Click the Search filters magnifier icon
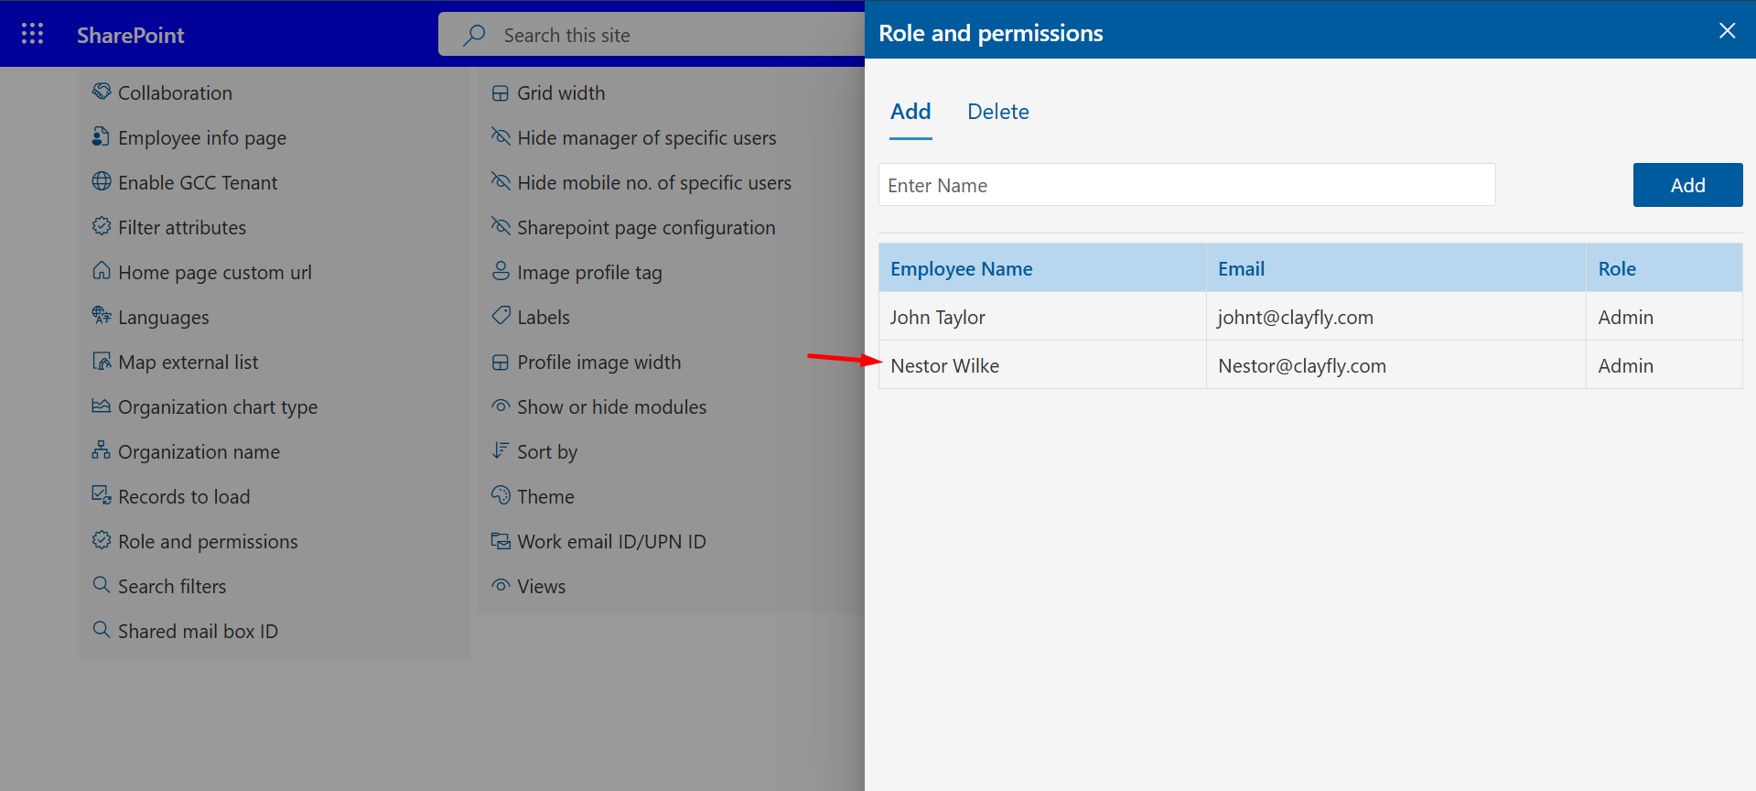Viewport: 1756px width, 791px height. coord(102,584)
